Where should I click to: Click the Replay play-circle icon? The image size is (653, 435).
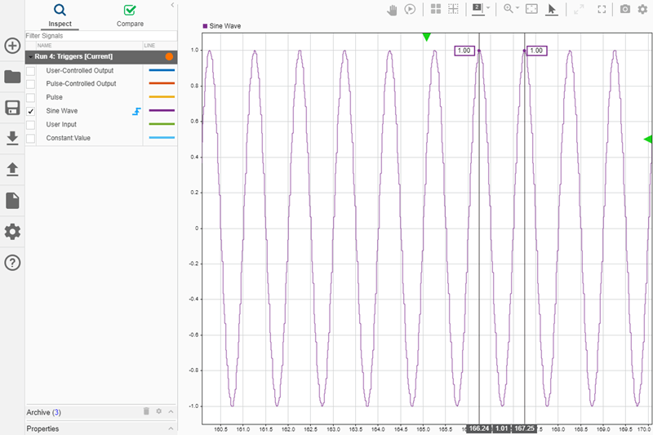[410, 9]
